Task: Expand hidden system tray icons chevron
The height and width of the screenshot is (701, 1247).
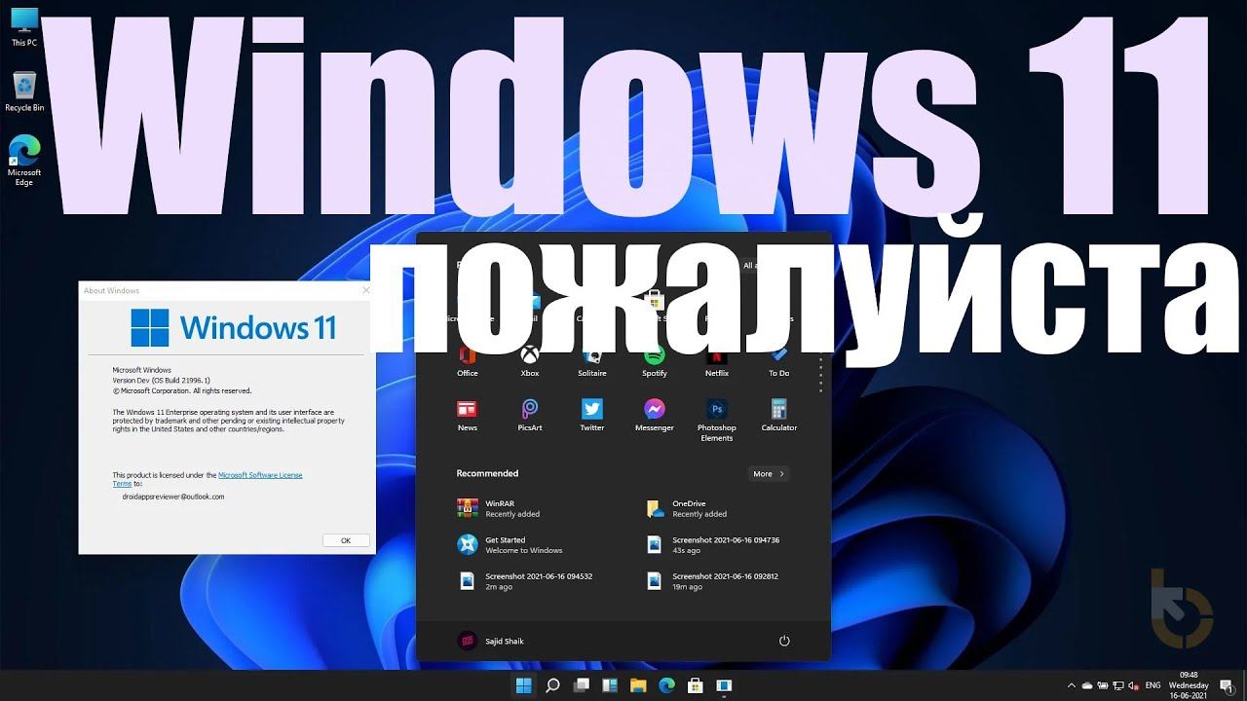Action: [x=1073, y=685]
